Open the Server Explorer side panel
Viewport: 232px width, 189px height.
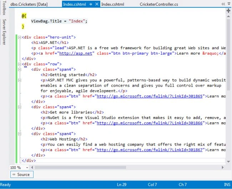coord(4,32)
